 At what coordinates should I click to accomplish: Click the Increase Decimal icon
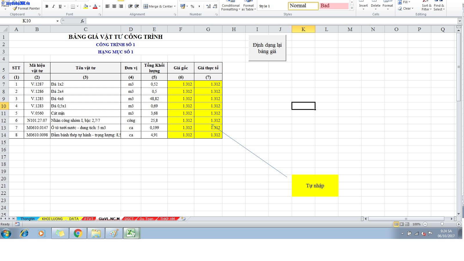208,6
